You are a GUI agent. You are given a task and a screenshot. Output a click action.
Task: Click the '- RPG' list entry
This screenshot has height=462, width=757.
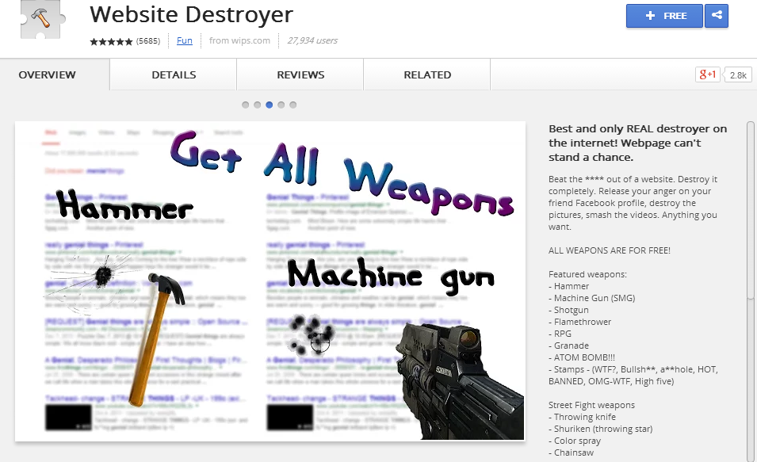pyautogui.click(x=560, y=334)
